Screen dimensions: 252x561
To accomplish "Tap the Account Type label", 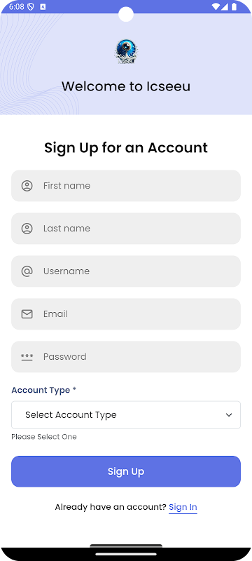I will [43, 390].
